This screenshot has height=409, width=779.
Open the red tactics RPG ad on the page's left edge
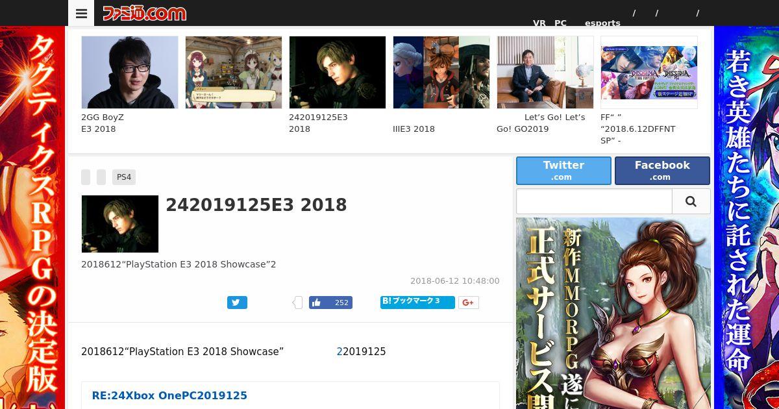32,217
